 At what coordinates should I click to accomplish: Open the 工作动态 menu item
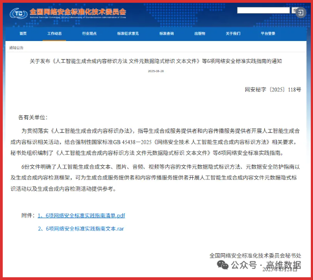[x=54, y=33]
